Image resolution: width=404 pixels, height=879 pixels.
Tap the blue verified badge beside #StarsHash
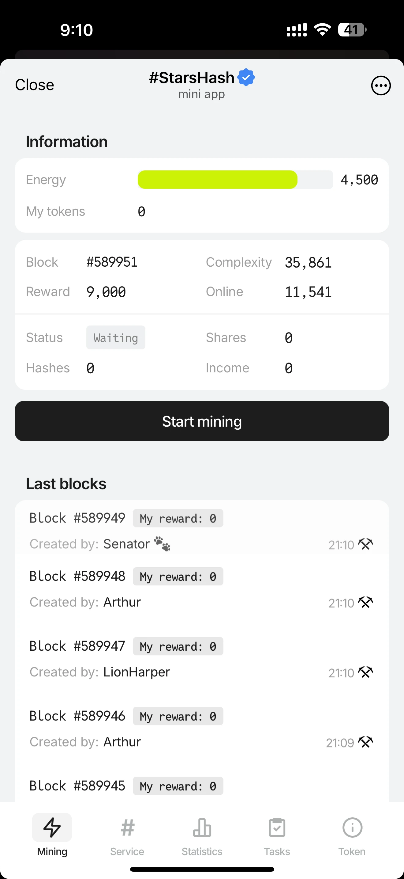click(246, 77)
